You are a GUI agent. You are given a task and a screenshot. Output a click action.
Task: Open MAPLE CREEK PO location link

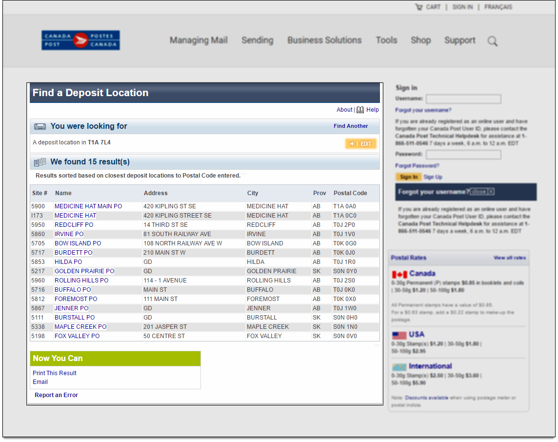point(80,327)
